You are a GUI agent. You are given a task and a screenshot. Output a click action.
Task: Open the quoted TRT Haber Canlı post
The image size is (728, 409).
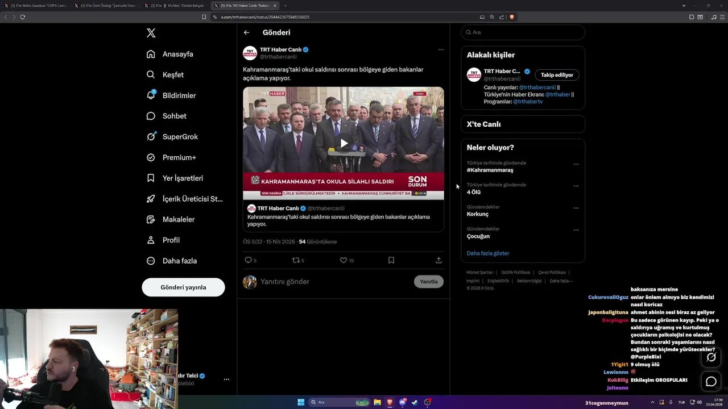tap(344, 216)
